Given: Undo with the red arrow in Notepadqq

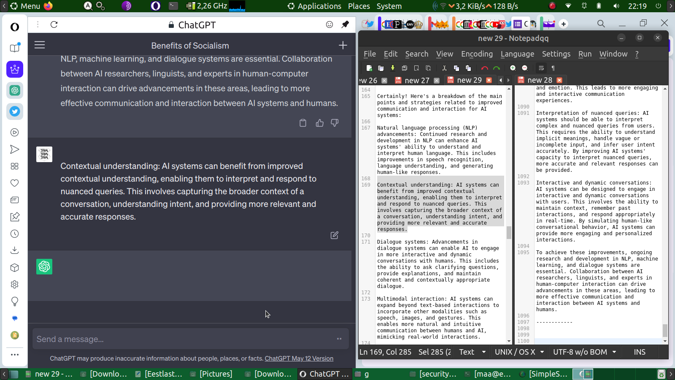Looking at the screenshot, I should point(485,68).
